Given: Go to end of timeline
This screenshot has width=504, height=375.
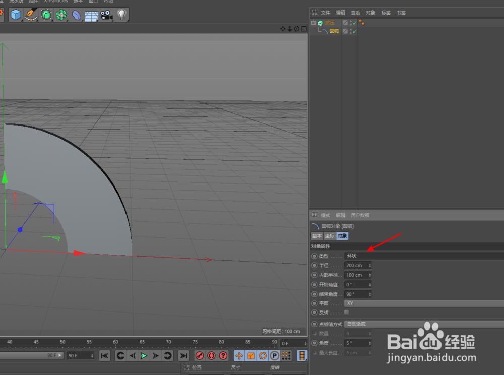Looking at the screenshot, I should [183, 356].
